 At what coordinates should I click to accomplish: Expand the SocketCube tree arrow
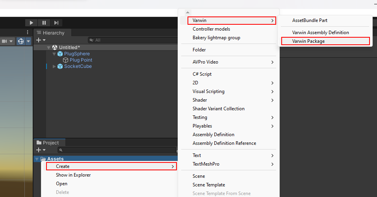point(54,66)
